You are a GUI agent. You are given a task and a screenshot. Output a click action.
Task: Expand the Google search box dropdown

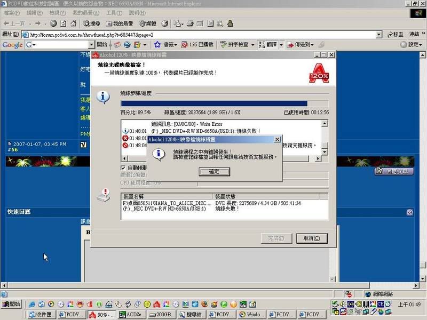pos(91,45)
